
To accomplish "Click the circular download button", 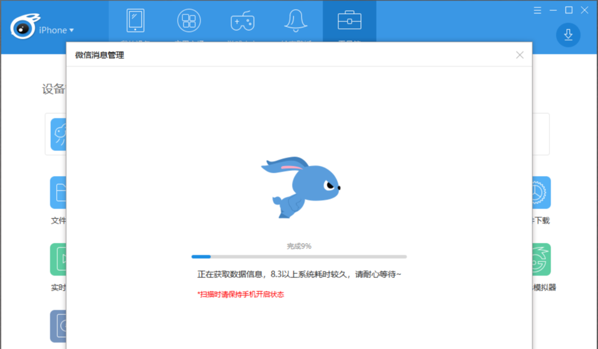I will point(567,35).
